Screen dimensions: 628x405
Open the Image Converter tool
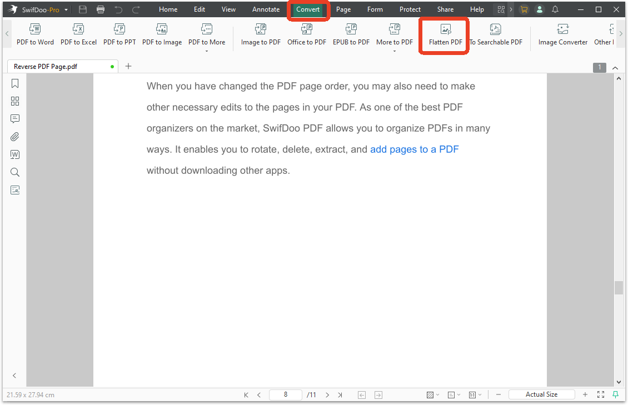pos(563,34)
